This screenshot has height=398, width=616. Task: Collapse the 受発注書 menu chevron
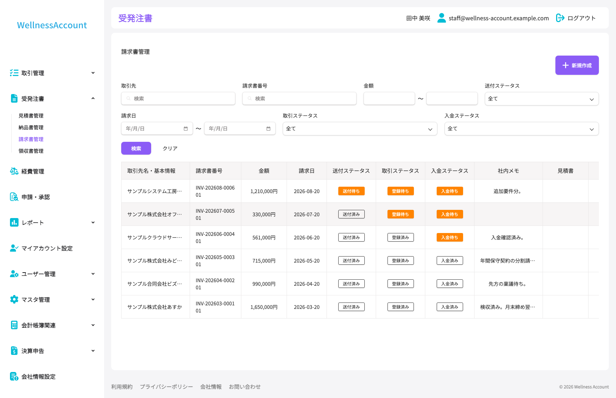pyautogui.click(x=93, y=99)
